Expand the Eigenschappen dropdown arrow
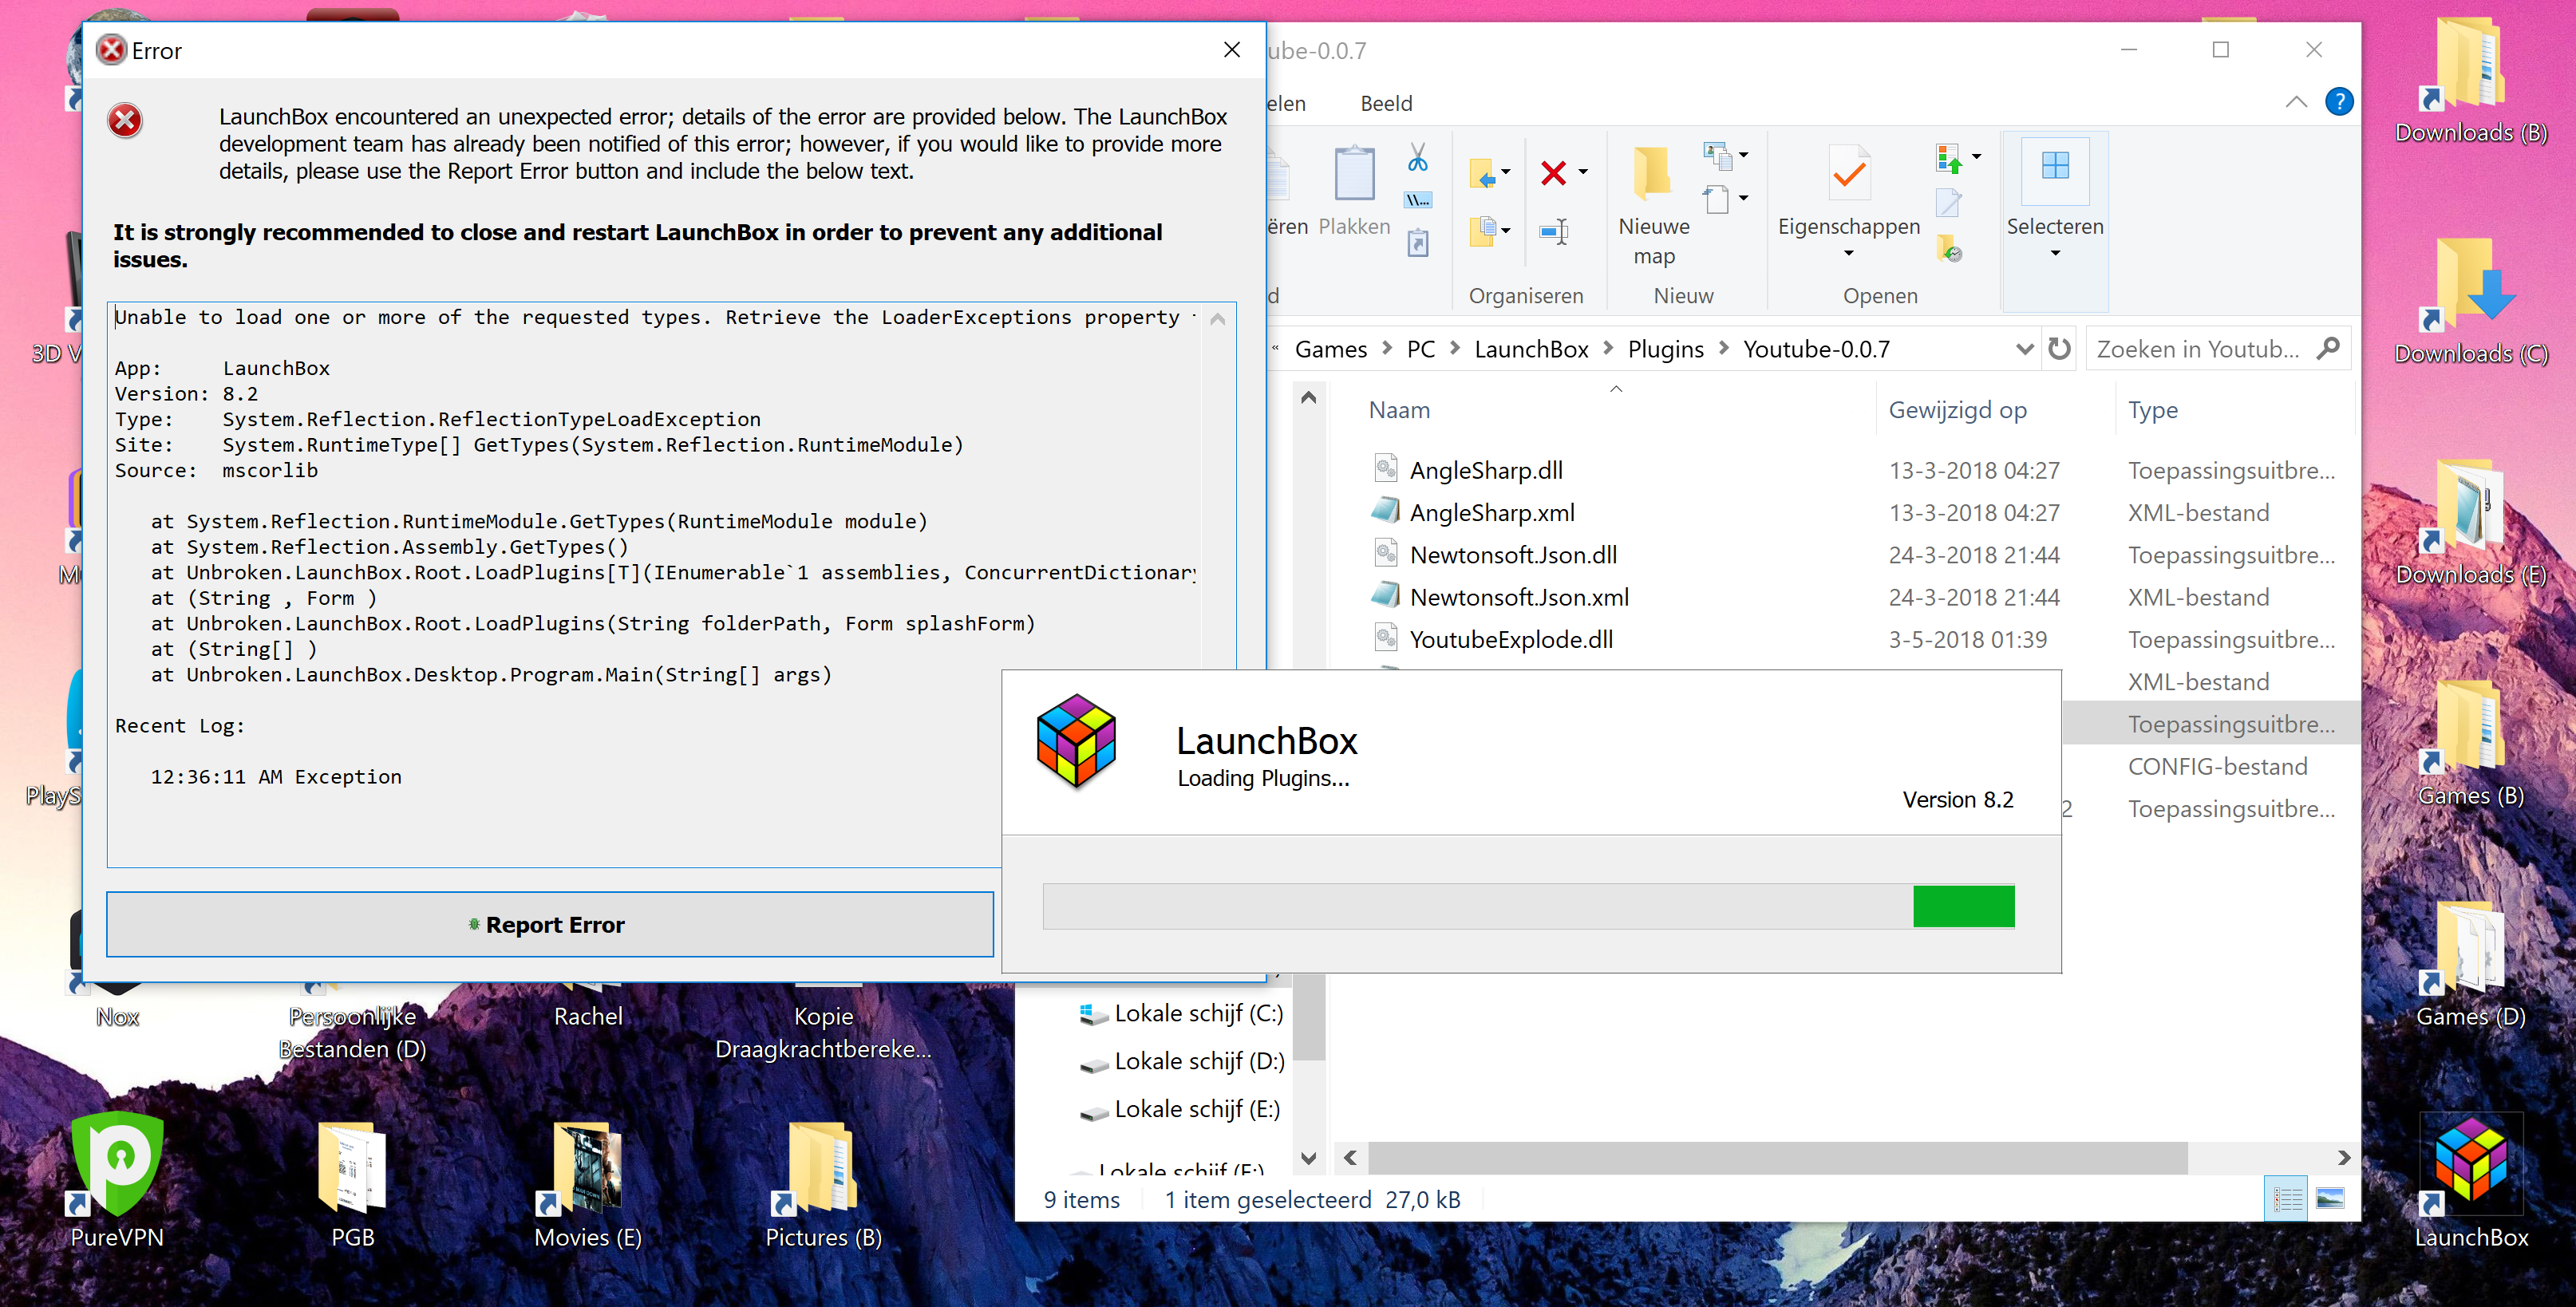Viewport: 2576px width, 1307px height. pyautogui.click(x=1848, y=254)
